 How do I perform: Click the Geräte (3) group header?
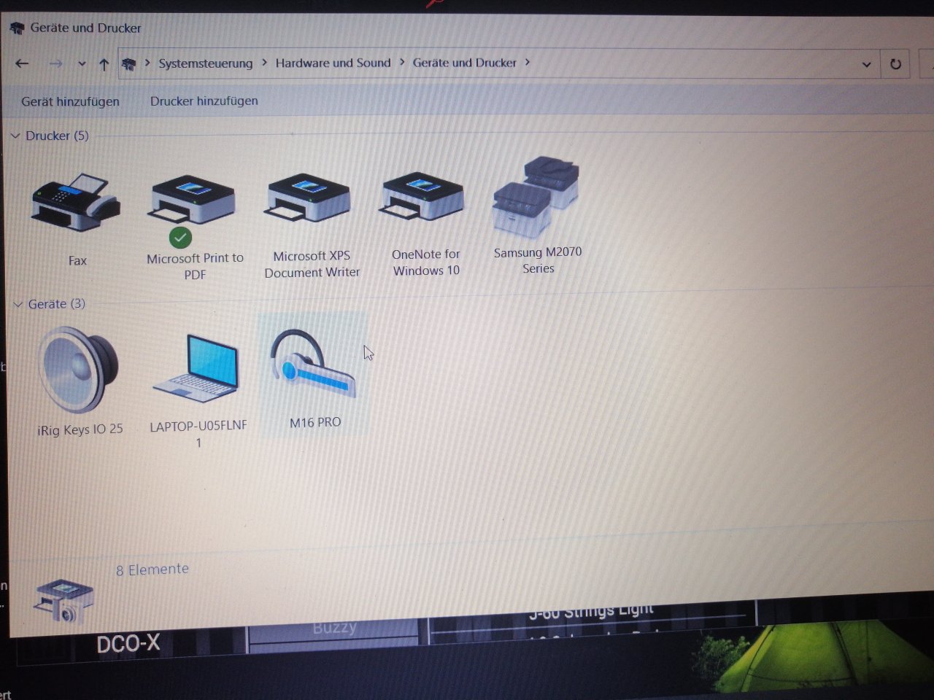[57, 304]
